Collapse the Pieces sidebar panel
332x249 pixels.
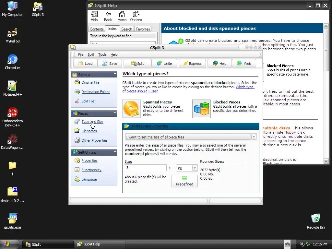tap(115, 113)
